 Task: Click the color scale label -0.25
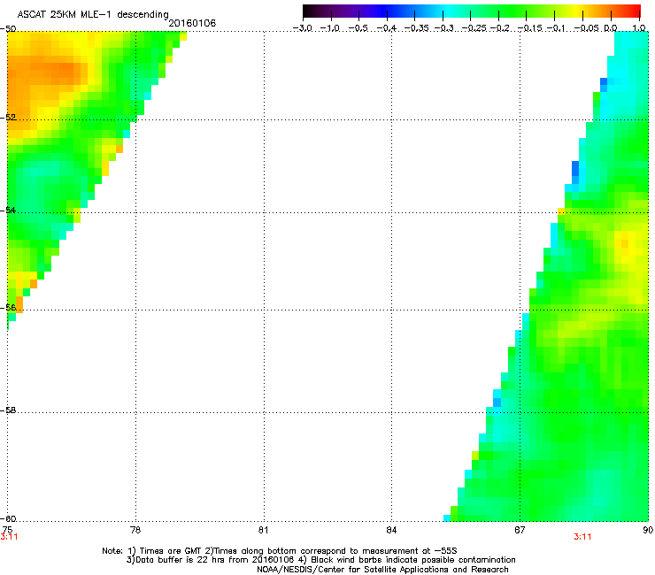[474, 28]
